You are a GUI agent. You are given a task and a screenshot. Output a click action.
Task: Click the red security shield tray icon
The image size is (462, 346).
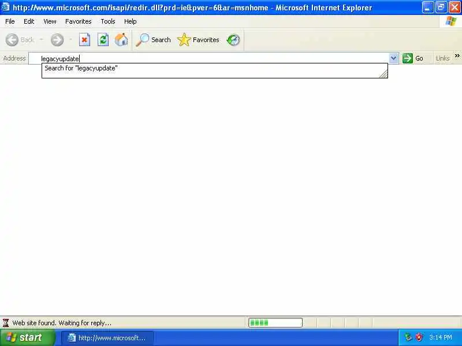click(x=419, y=337)
